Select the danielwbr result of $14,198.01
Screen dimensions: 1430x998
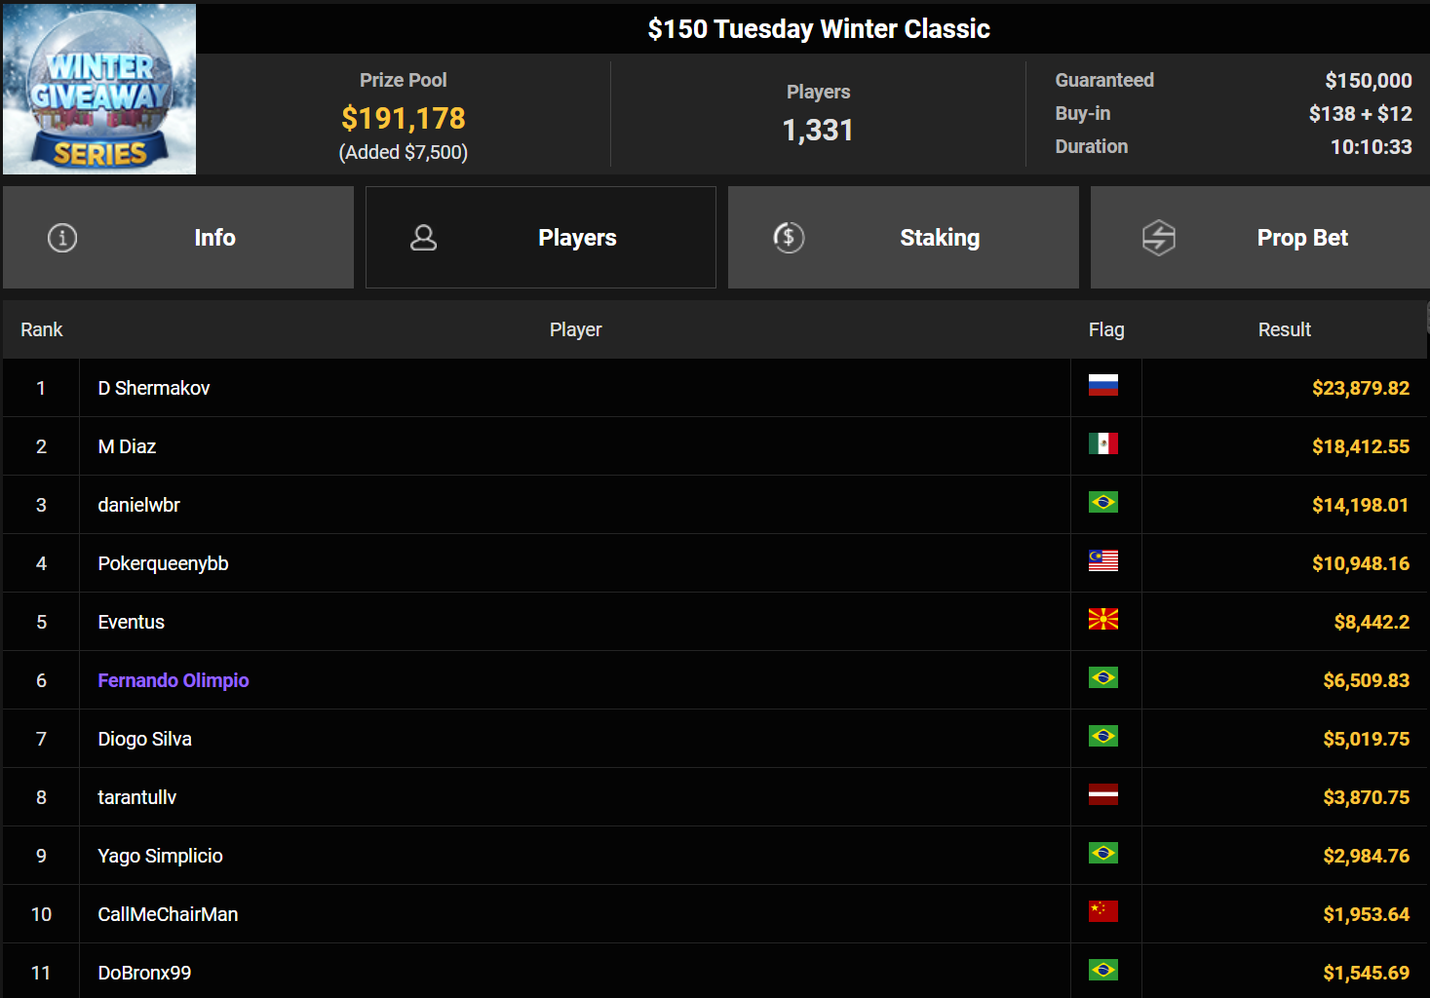1360,505
